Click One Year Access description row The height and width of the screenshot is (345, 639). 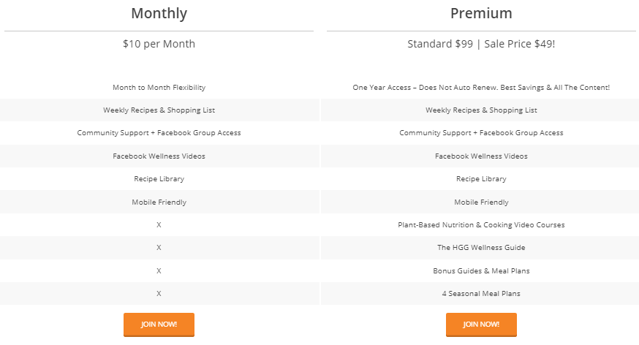[481, 88]
